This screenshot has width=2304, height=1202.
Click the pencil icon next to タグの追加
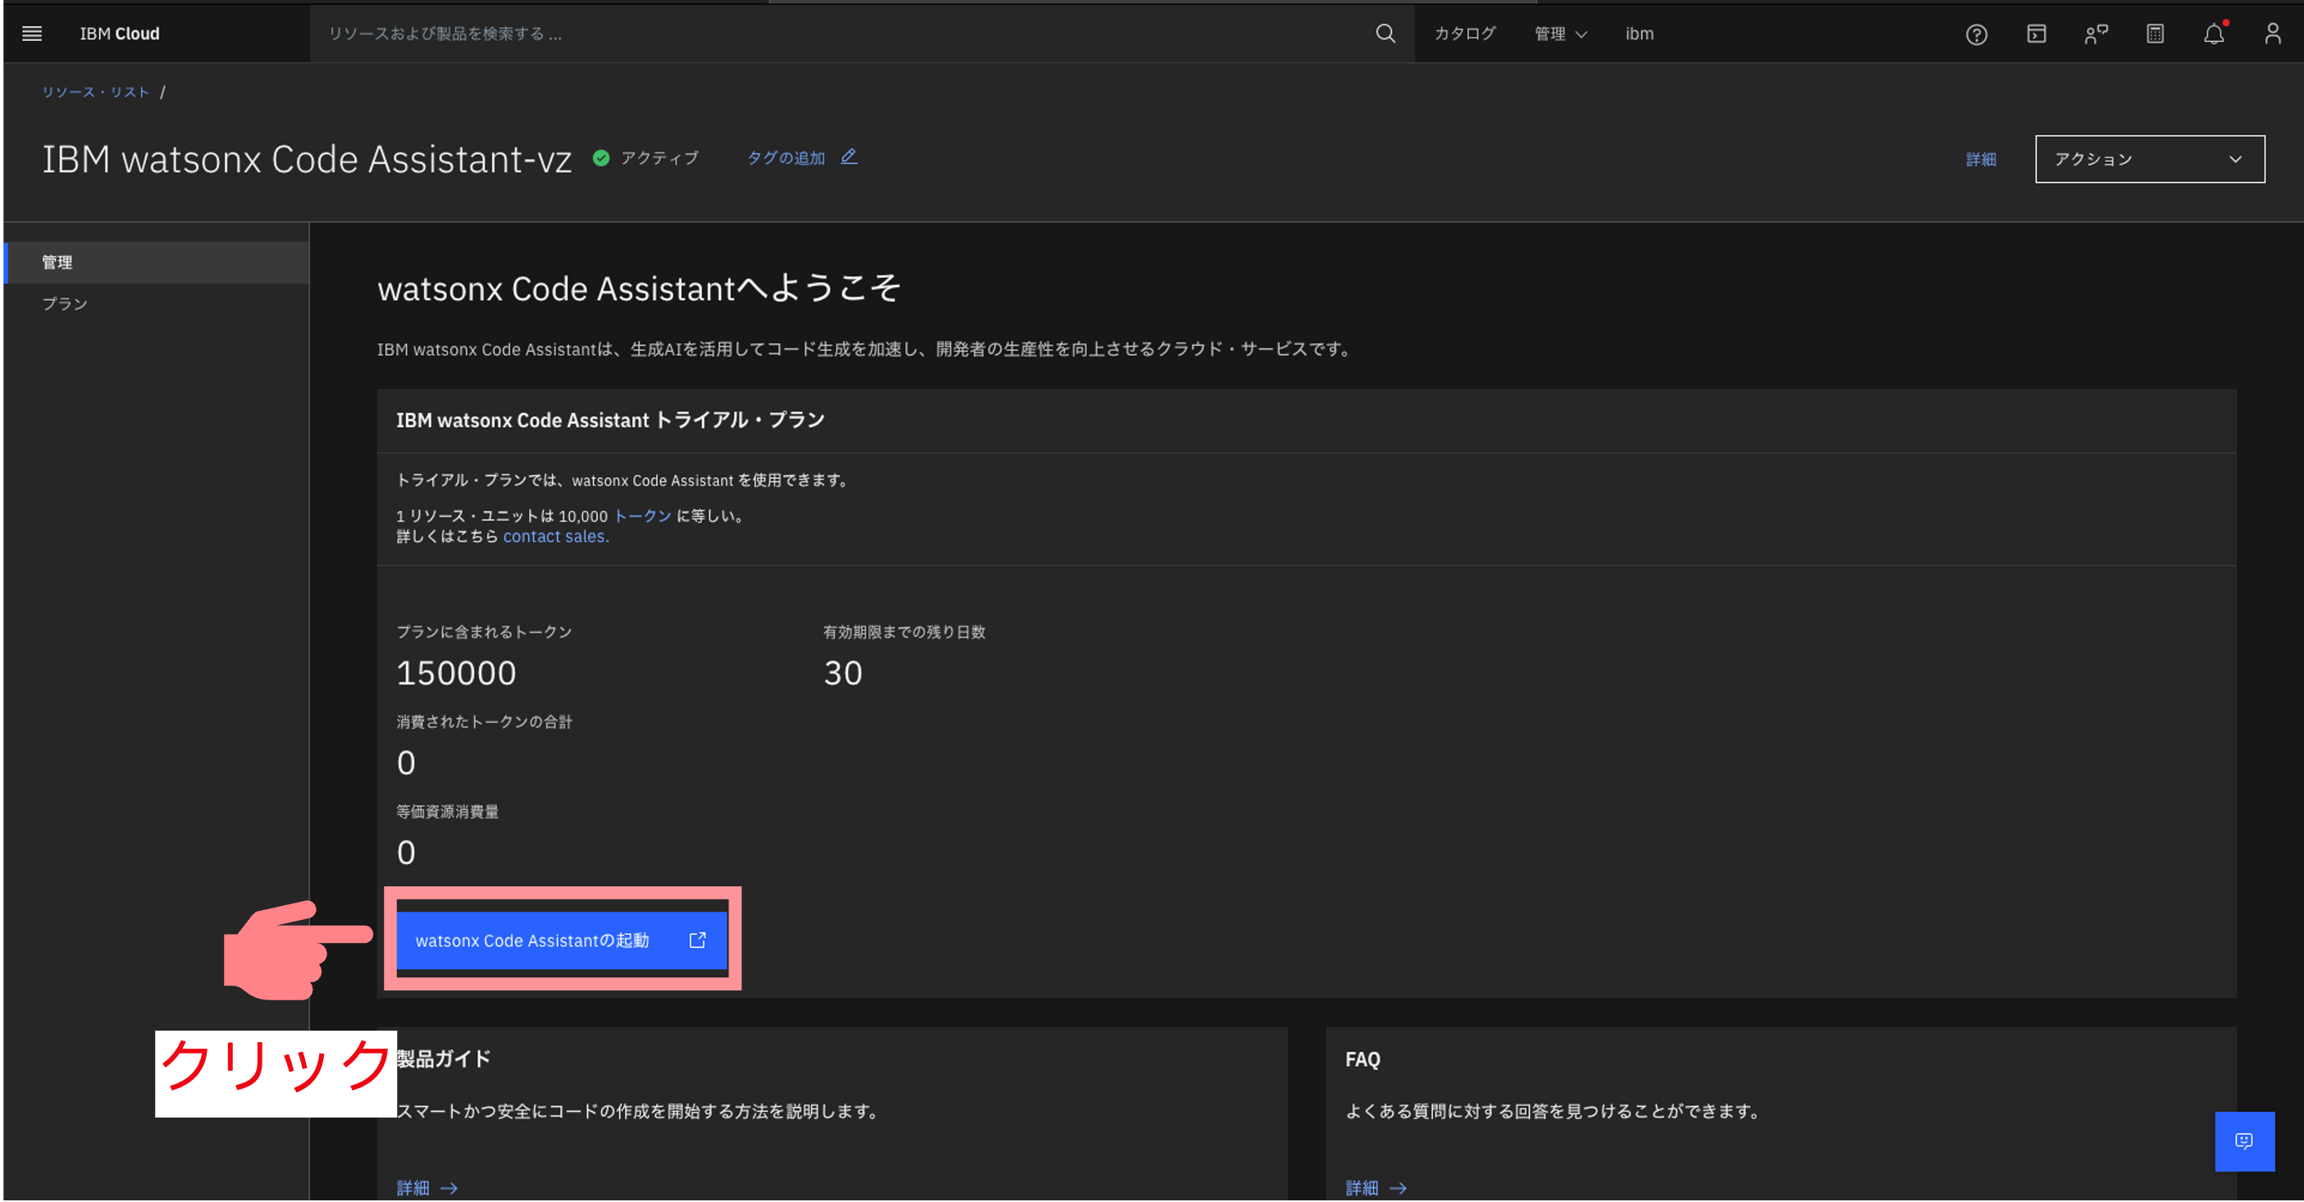pos(849,157)
